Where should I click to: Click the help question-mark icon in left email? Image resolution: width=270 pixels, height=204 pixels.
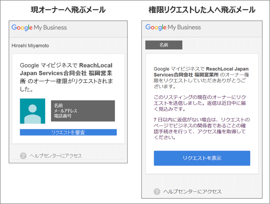pos(23,156)
